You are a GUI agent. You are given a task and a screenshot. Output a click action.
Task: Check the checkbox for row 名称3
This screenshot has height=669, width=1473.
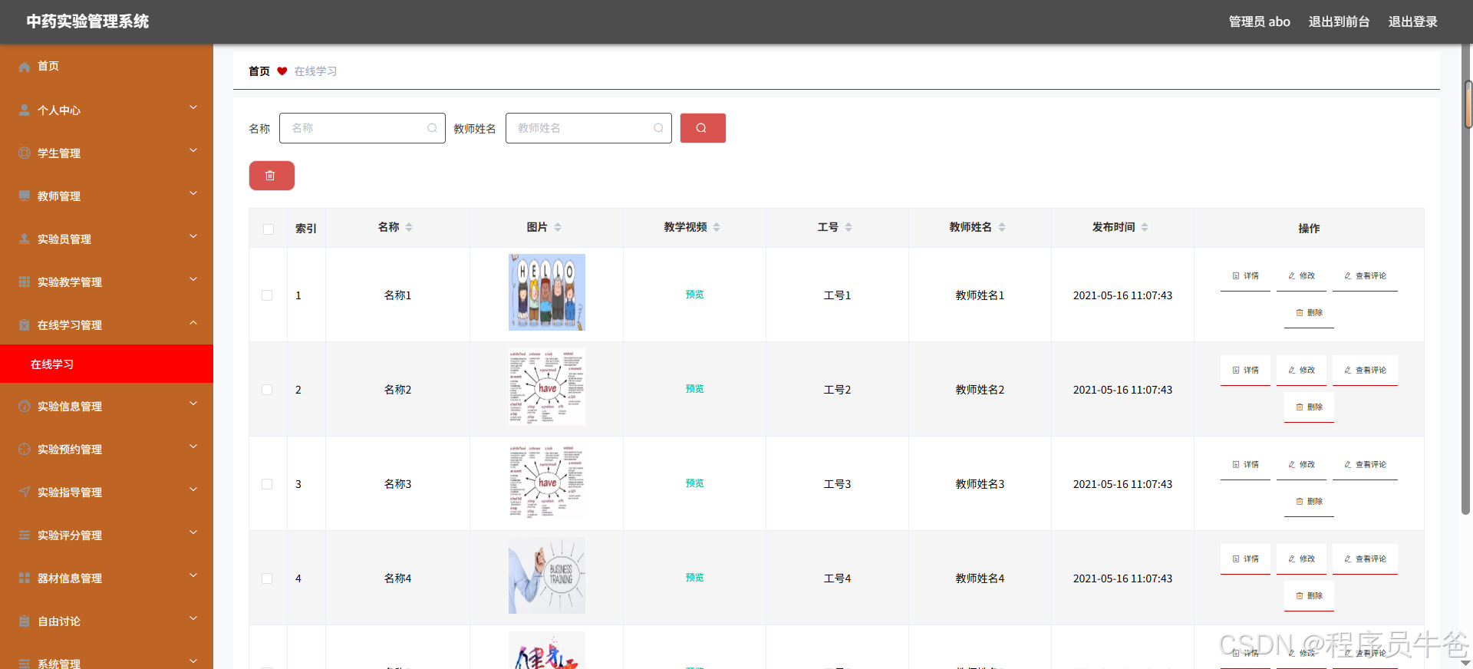(x=267, y=484)
